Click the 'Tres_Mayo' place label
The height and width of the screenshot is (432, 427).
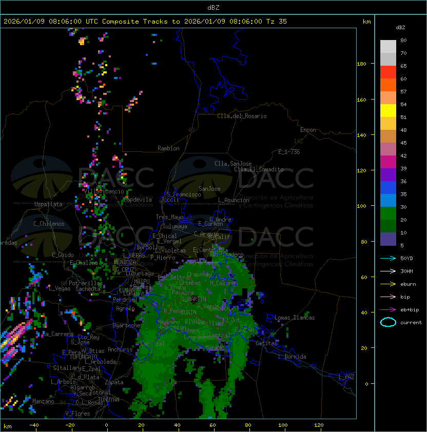pyautogui.click(x=169, y=217)
